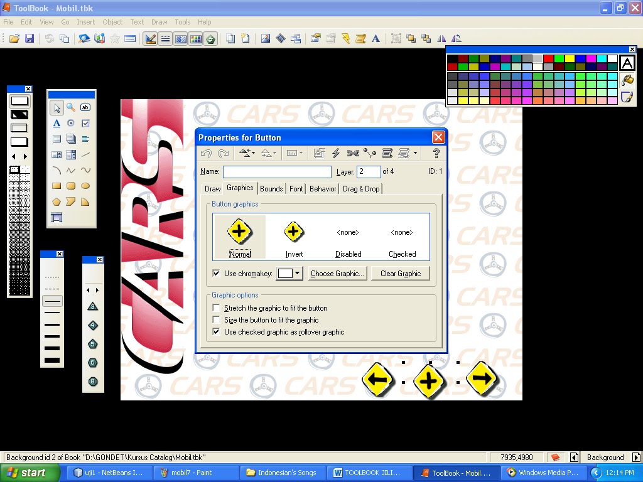The width and height of the screenshot is (643, 482).
Task: Open the bring-forward layer dropdown arrow in dialog toolbar
Action: coord(254,153)
